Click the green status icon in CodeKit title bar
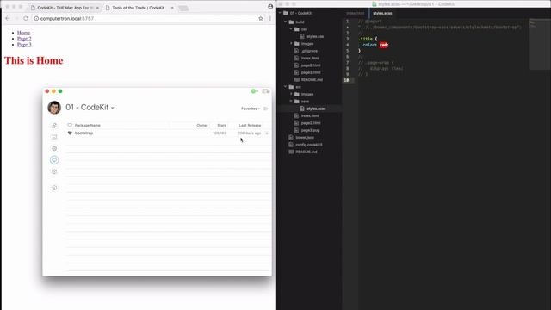Image resolution: width=551 pixels, height=310 pixels. tap(254, 91)
